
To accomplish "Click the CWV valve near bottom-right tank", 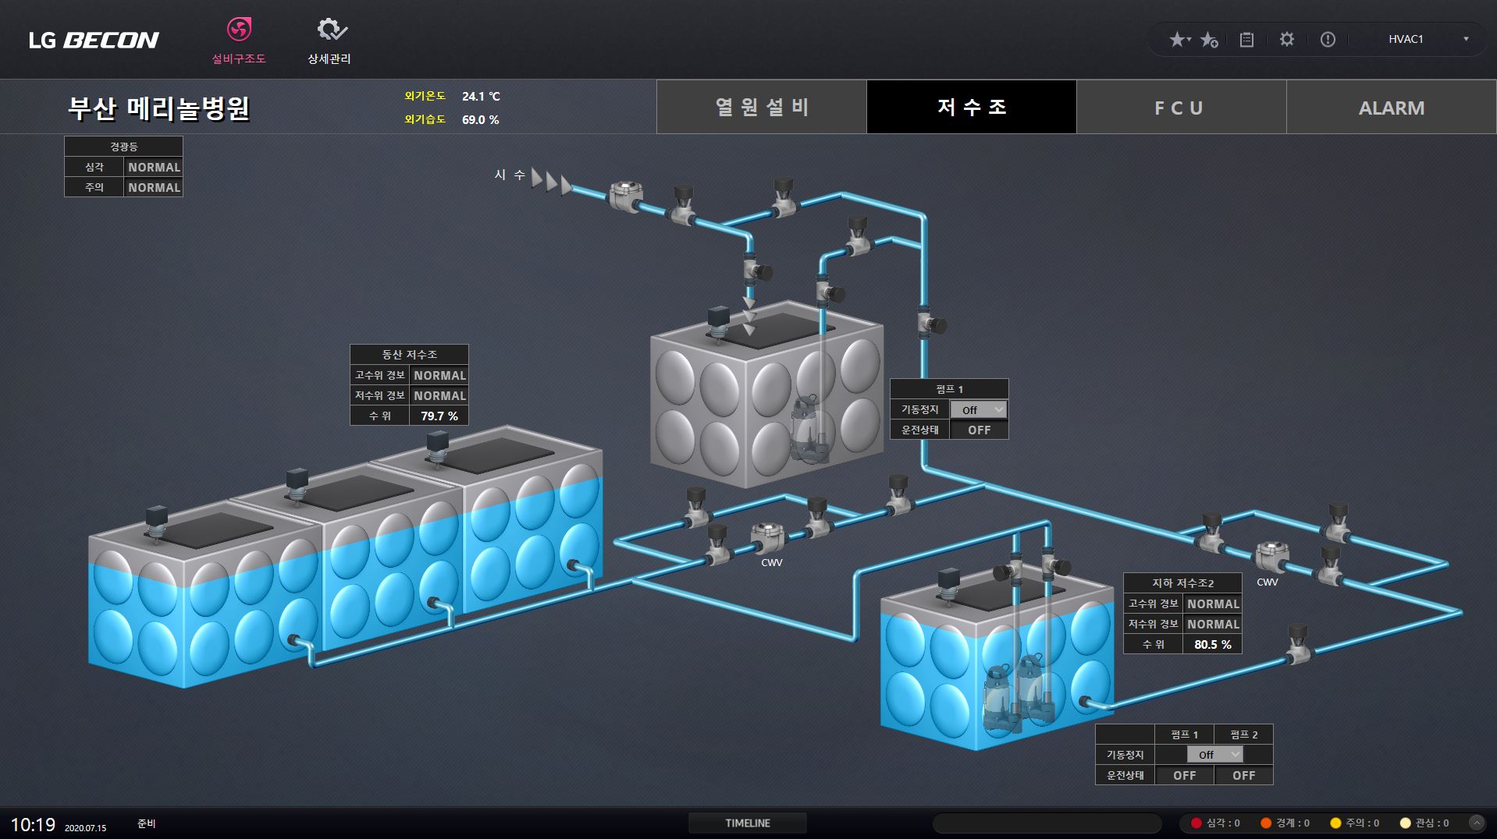I will (x=1269, y=557).
